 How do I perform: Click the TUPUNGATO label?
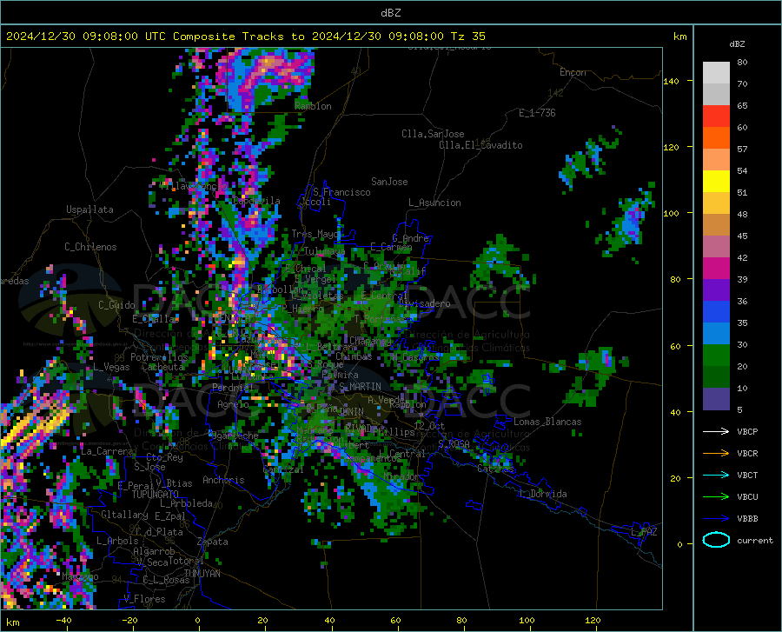pos(156,495)
